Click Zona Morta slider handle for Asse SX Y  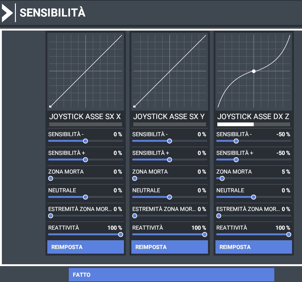(x=134, y=179)
